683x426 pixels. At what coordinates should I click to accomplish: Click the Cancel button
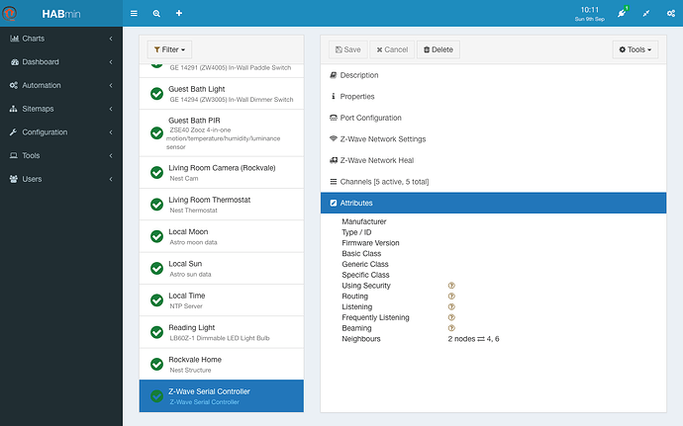tap(392, 49)
